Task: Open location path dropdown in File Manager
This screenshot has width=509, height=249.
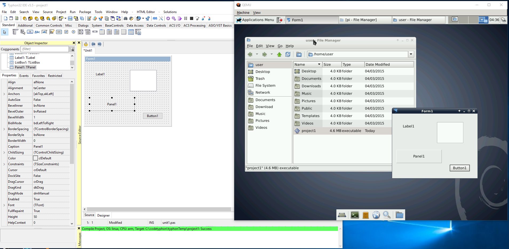Action: coord(411,54)
